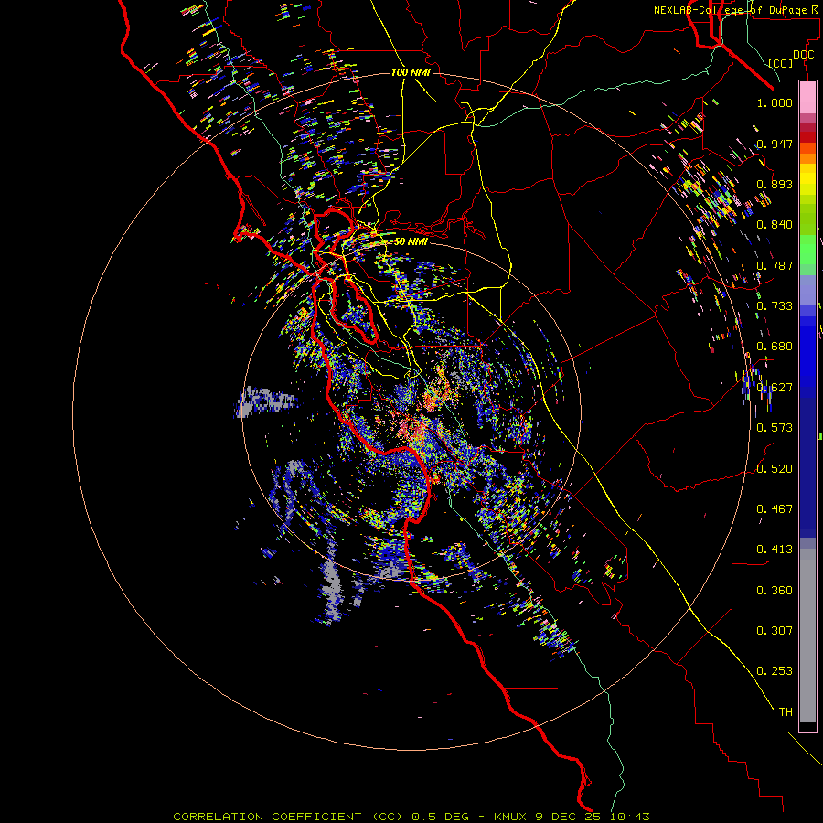Click the 0.573 scale value
This screenshot has height=823, width=823.
click(x=775, y=428)
